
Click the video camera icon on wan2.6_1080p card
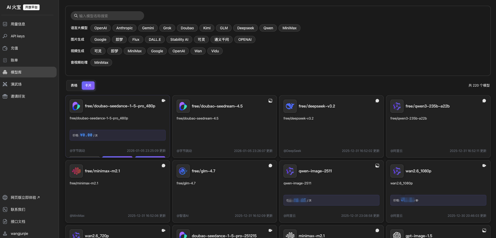click(x=484, y=166)
